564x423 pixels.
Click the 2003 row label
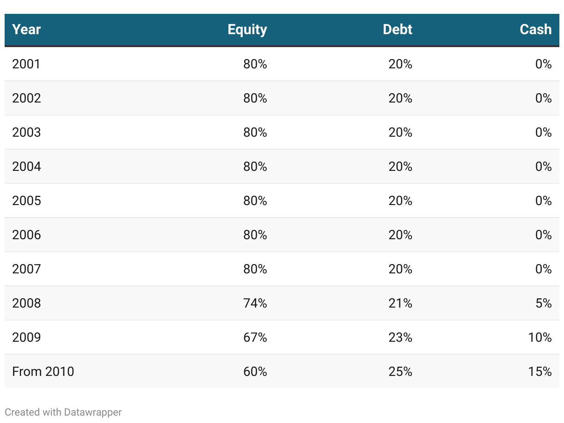(x=26, y=132)
